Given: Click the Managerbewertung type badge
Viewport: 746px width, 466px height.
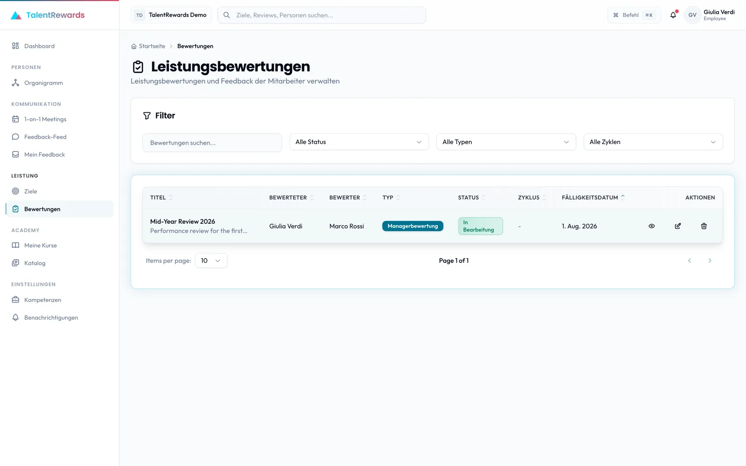Looking at the screenshot, I should (x=413, y=226).
